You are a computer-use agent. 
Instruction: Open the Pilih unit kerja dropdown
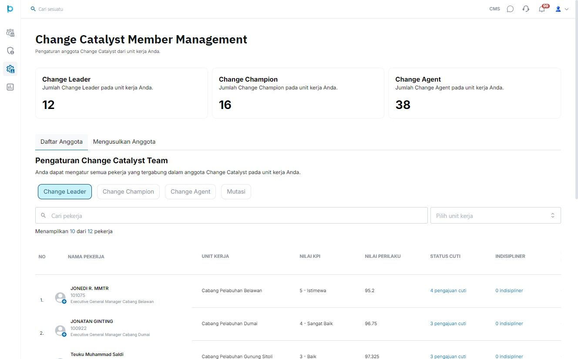point(495,215)
